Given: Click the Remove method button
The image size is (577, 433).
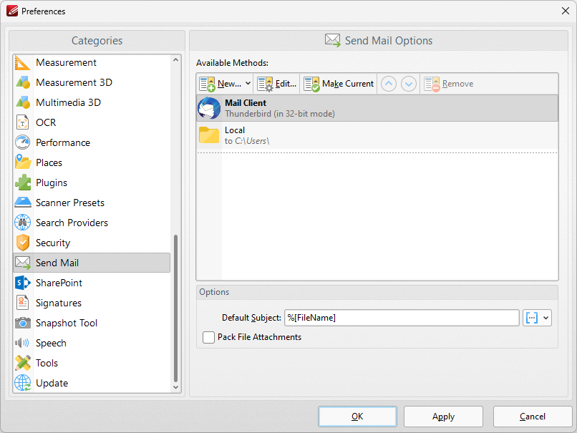Looking at the screenshot, I should point(449,84).
